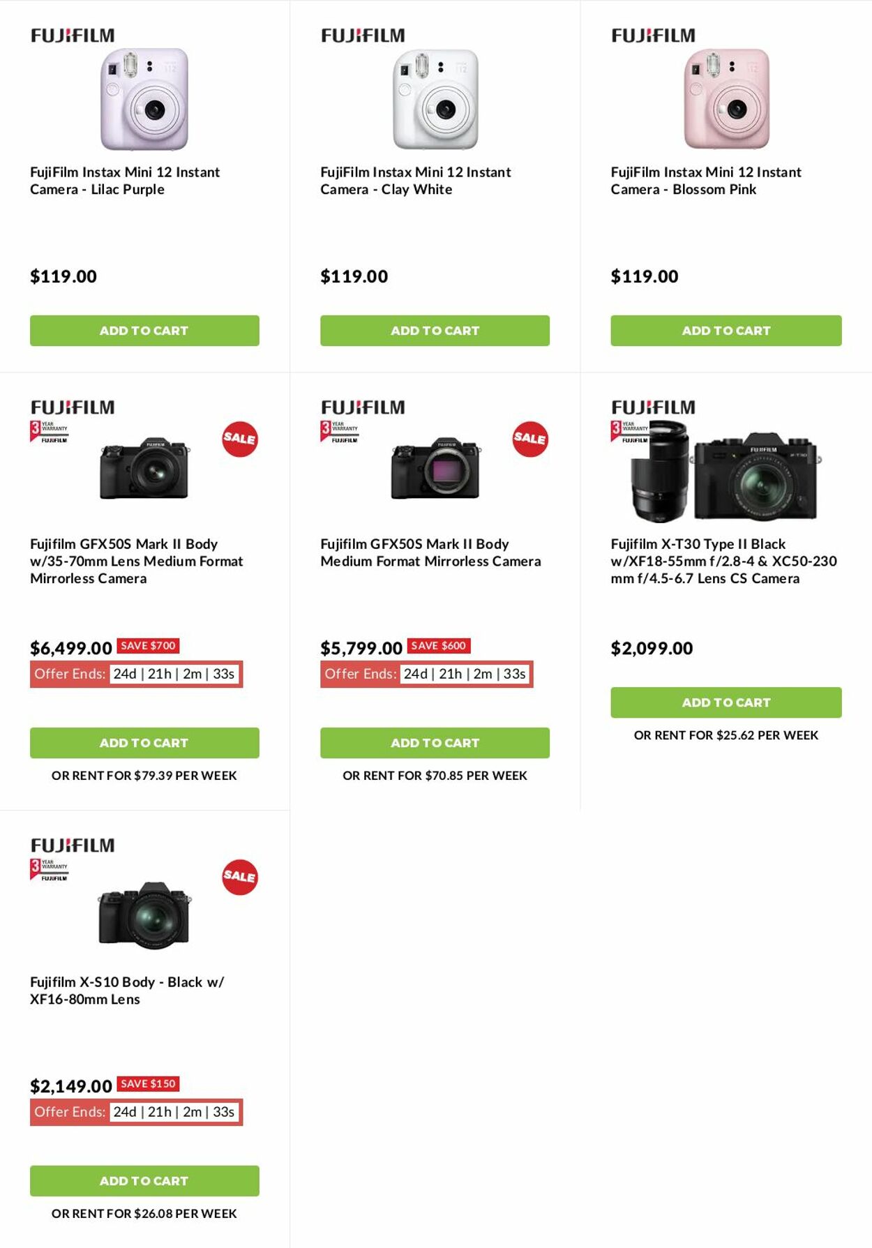The width and height of the screenshot is (872, 1248).
Task: Click rent for $79.39 per week link
Action: click(144, 776)
